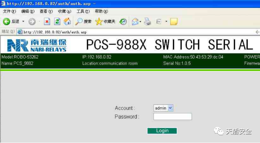Click the Print icon in toolbar
The height and width of the screenshot is (143, 260).
coord(147,22)
